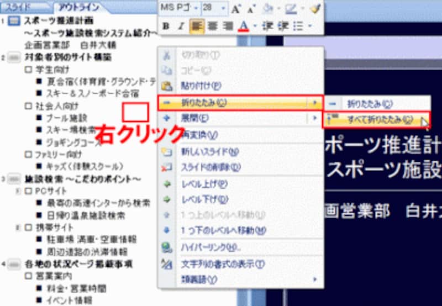This screenshot has width=442, height=306.
Task: Toggle 文字列の書式の表示 in context menu
Action: (241, 265)
